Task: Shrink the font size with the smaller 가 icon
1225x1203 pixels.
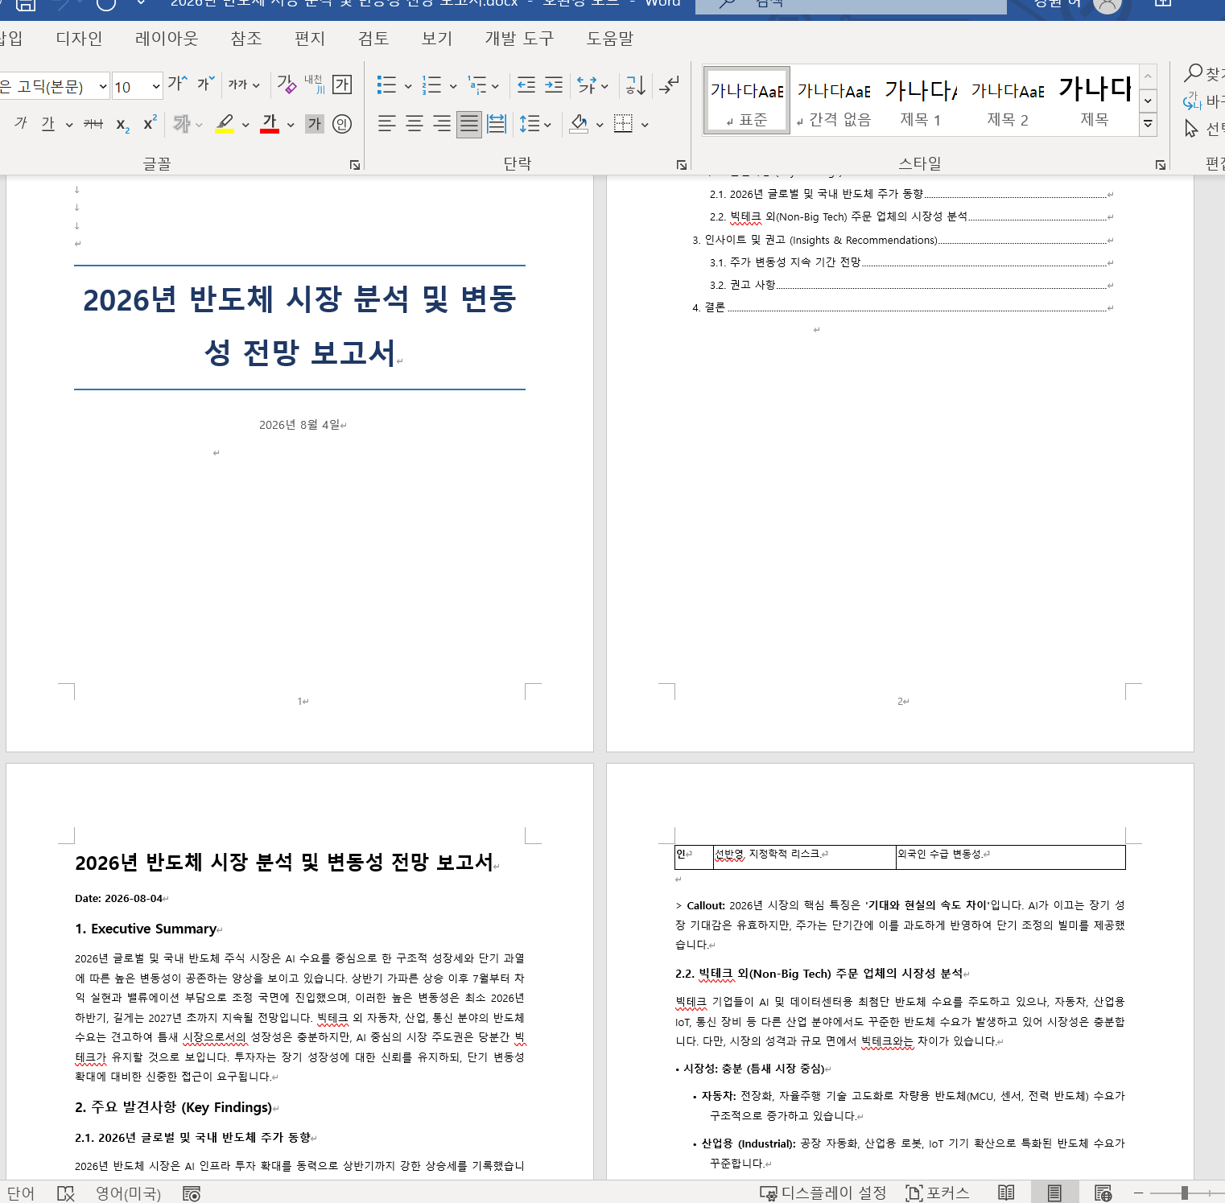Action: pos(205,84)
